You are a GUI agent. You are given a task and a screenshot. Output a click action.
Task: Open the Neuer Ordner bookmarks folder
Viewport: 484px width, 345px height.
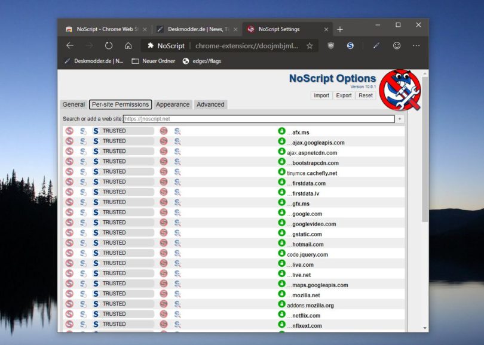tap(154, 61)
